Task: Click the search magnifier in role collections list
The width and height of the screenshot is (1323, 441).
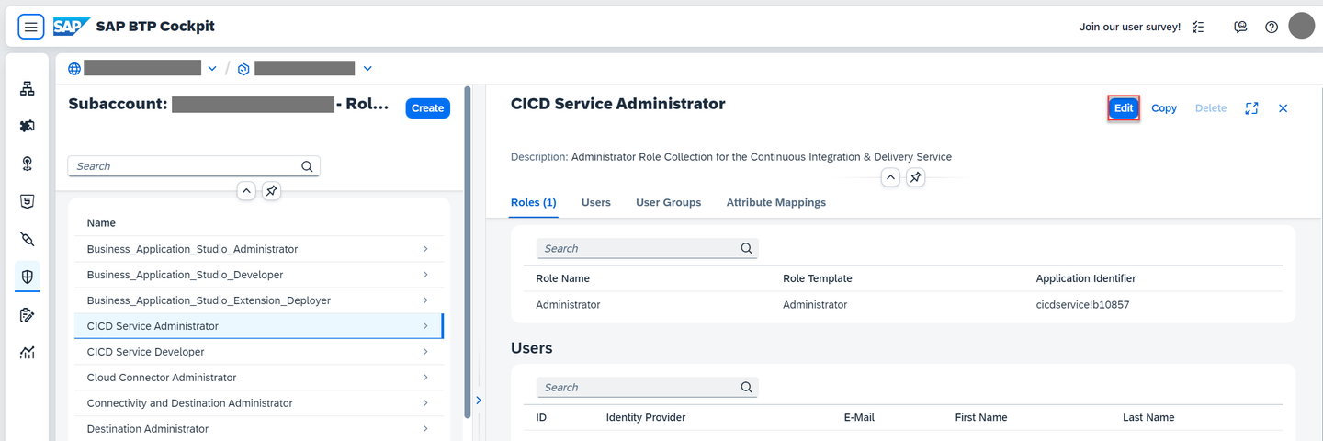Action: click(x=307, y=166)
